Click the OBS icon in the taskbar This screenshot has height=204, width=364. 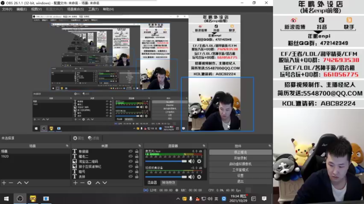tap(20, 199)
